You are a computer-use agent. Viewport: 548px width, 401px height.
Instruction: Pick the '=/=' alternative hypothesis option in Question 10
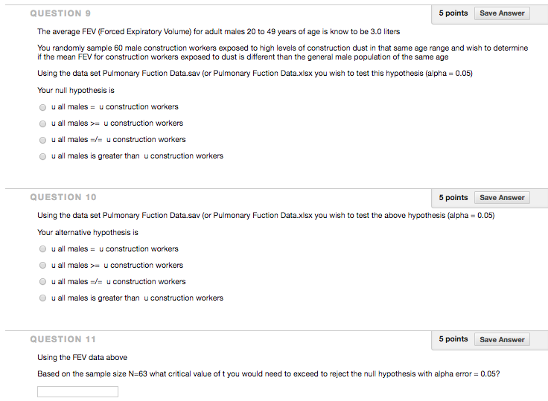click(43, 282)
